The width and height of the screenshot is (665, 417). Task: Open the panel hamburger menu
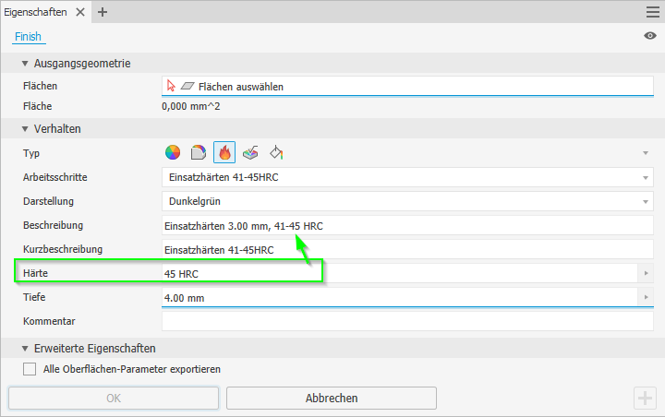[653, 12]
